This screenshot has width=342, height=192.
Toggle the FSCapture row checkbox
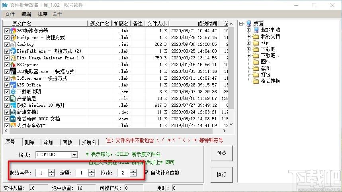[7, 65]
